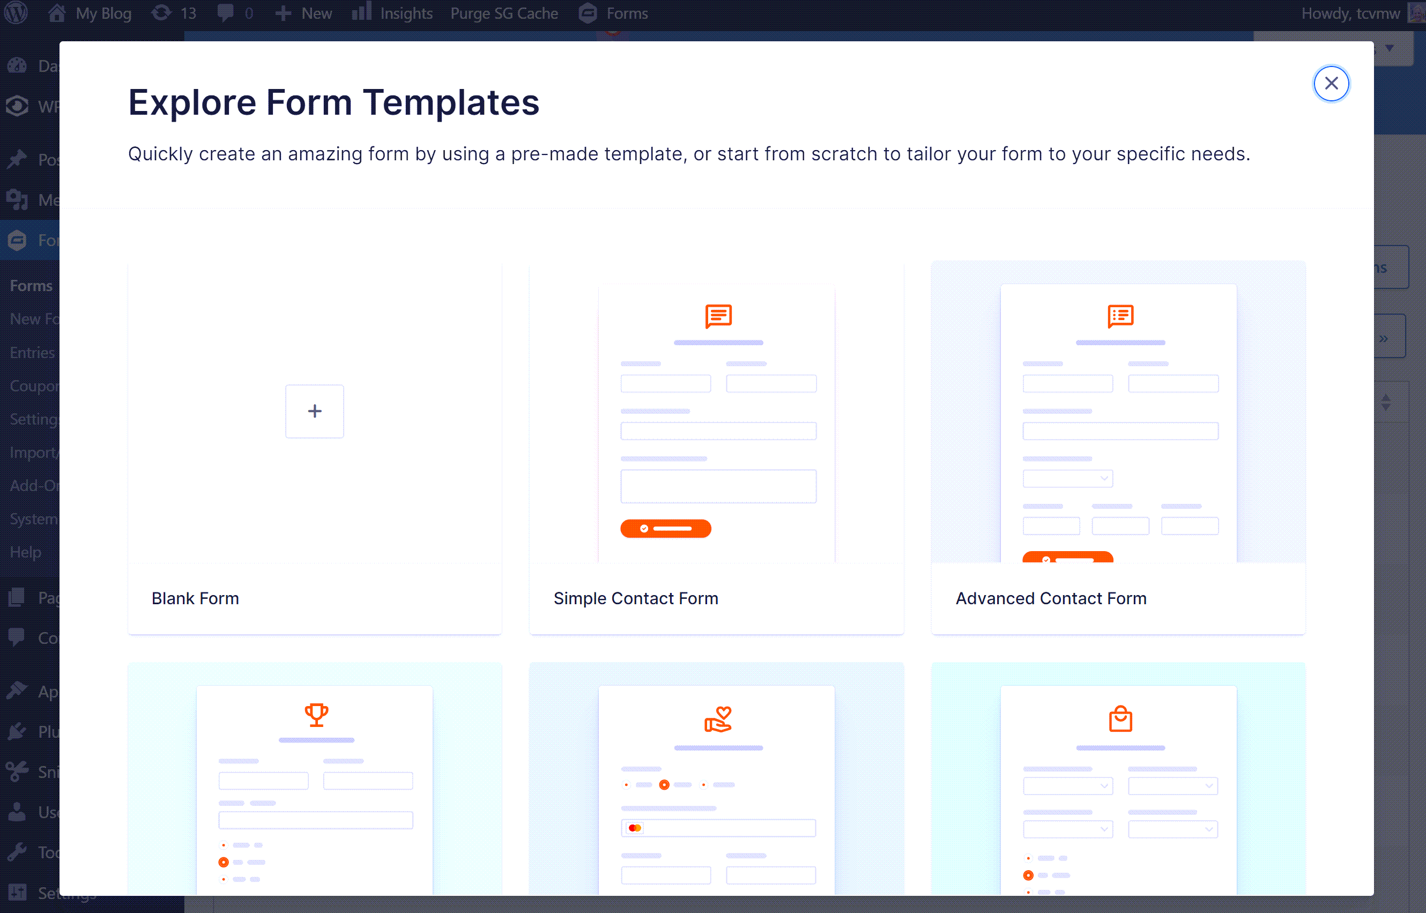Click the shopping bag icon in template

pyautogui.click(x=1120, y=718)
